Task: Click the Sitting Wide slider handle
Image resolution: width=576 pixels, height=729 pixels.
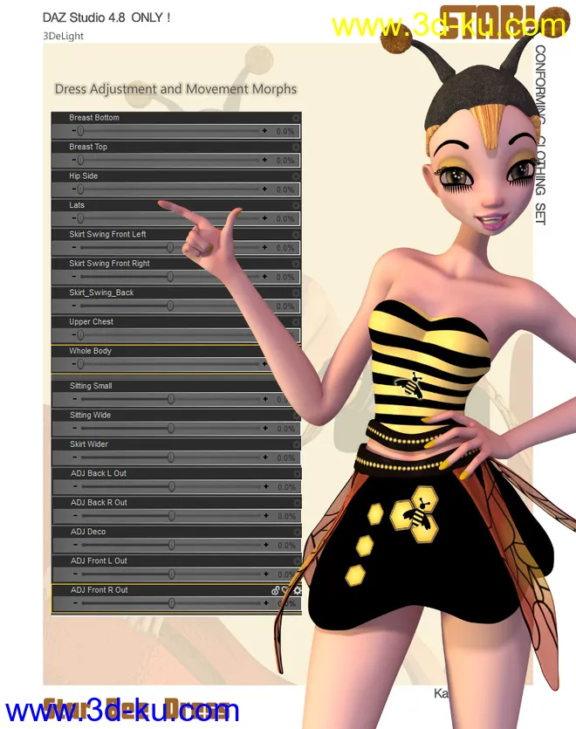Action: [x=170, y=428]
